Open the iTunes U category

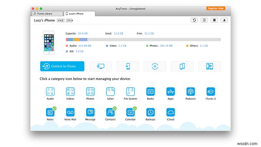tap(211, 91)
